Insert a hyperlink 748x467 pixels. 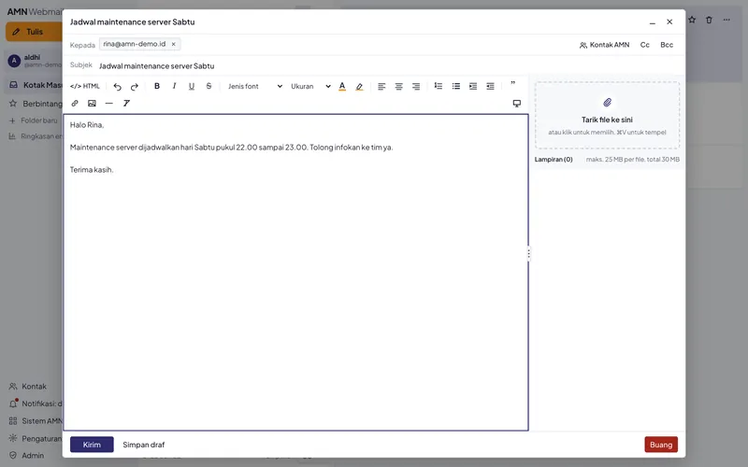(x=75, y=104)
